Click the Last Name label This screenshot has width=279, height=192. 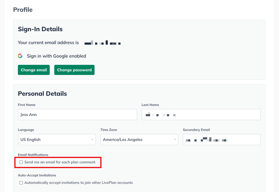(x=150, y=105)
